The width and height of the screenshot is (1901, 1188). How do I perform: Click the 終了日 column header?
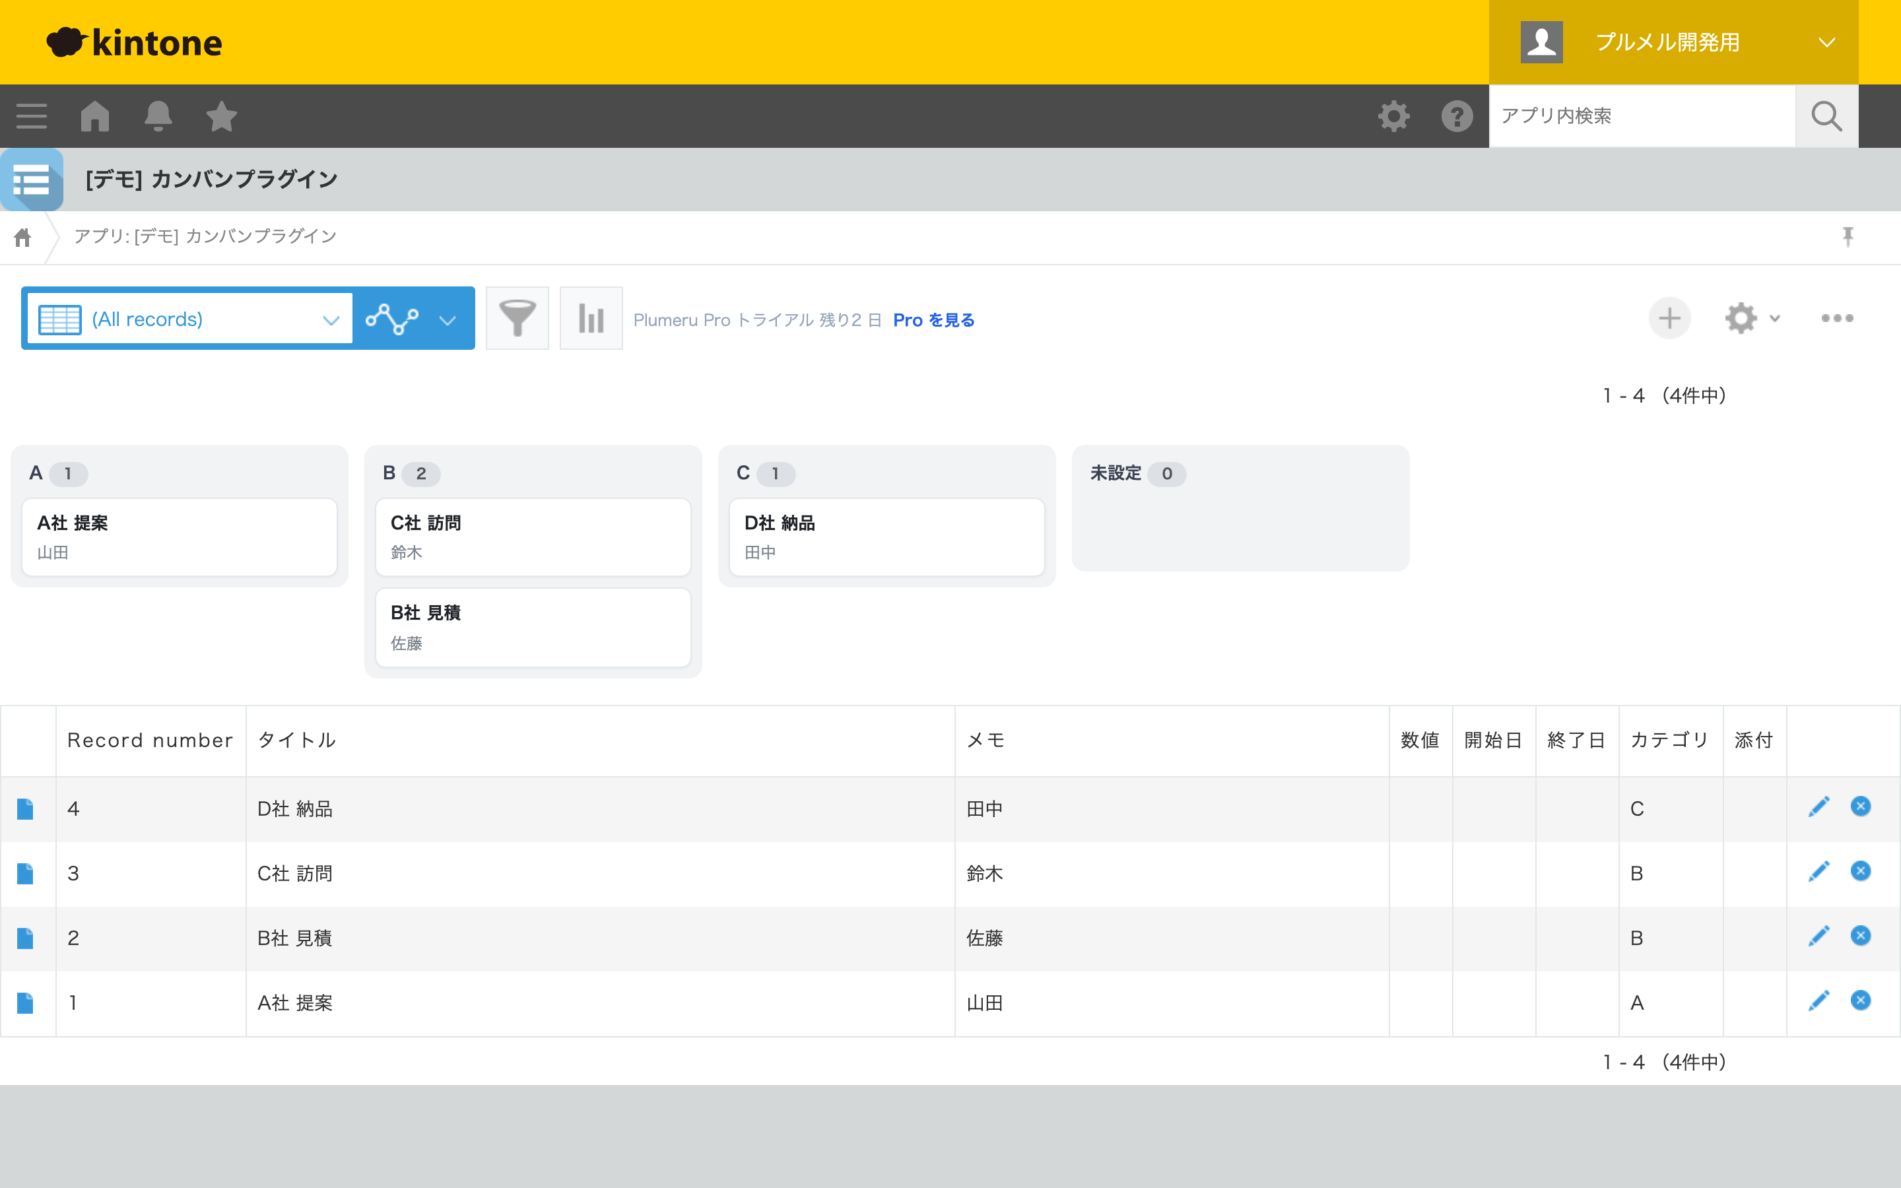pos(1576,740)
